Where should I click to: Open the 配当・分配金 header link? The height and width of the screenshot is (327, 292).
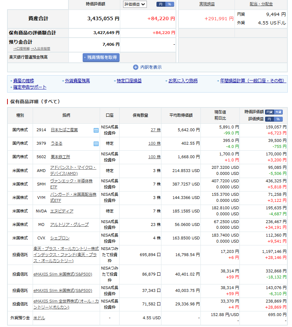(261, 4)
